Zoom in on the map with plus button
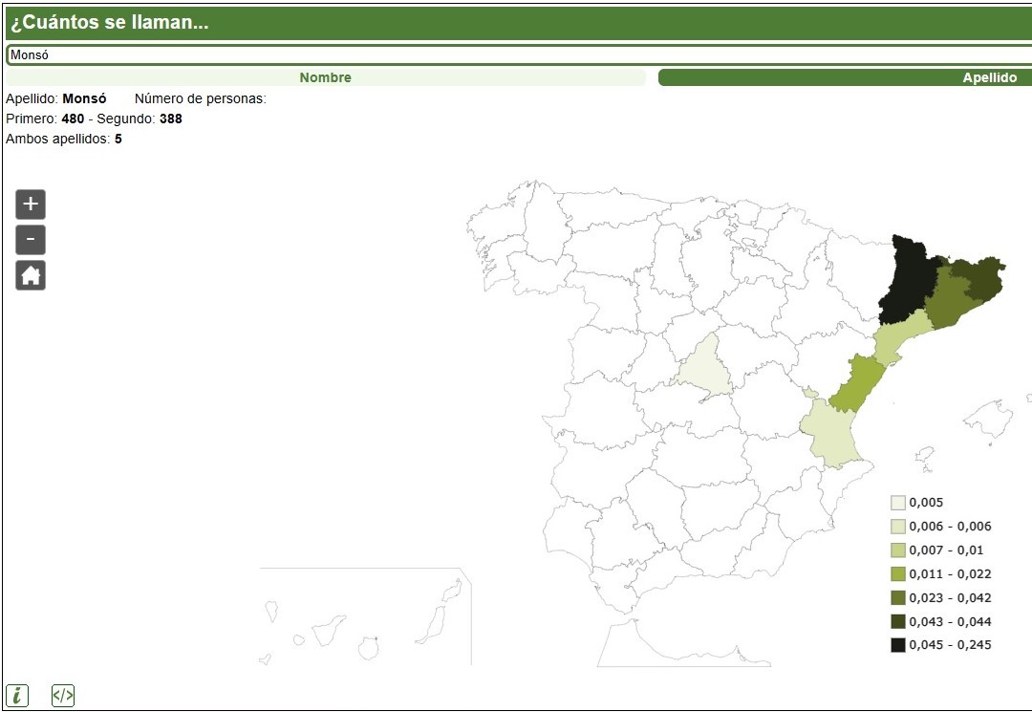Image resolution: width=1032 pixels, height=712 pixels. pyautogui.click(x=31, y=204)
